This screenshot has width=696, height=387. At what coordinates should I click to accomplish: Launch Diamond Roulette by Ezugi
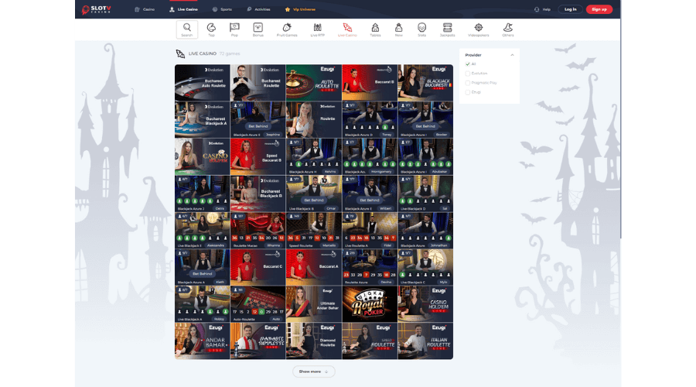[x=314, y=341]
